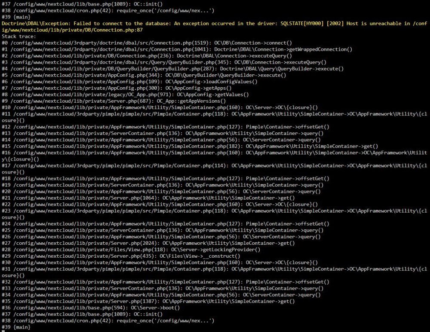The image size is (430, 332).
Task: Click trace line #17 Container.php(114)
Action: coord(215,169)
